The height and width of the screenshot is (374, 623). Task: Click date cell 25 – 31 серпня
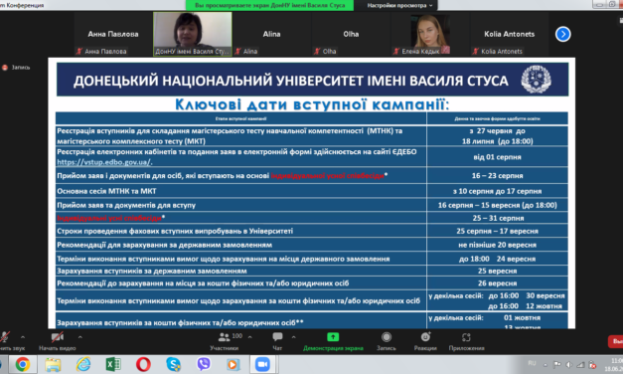point(498,218)
